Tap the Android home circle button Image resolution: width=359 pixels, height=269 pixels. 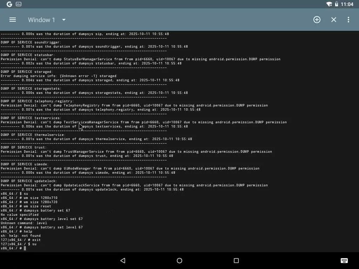coord(179,261)
